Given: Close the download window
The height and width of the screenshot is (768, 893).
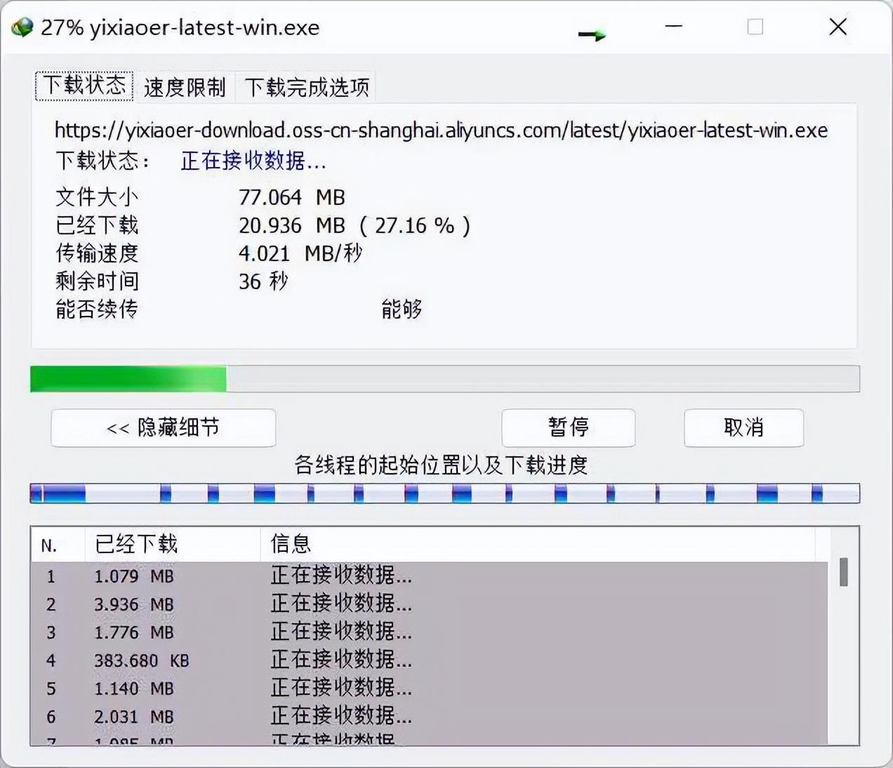Looking at the screenshot, I should coord(838,27).
